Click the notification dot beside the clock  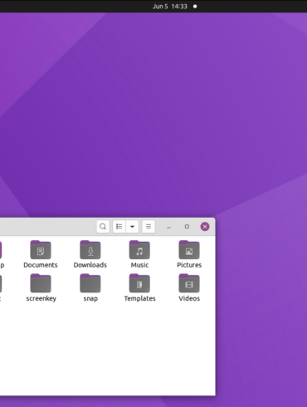[195, 7]
